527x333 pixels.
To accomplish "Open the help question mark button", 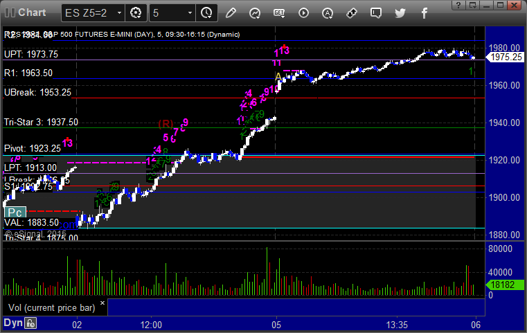I will [458, 5].
